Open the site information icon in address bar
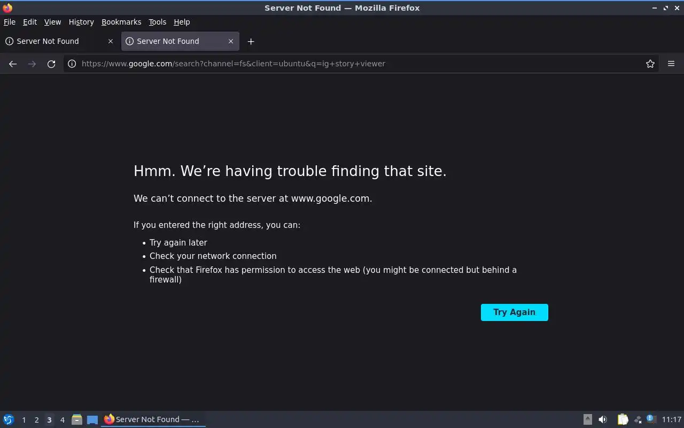The height and width of the screenshot is (428, 684). [x=72, y=64]
